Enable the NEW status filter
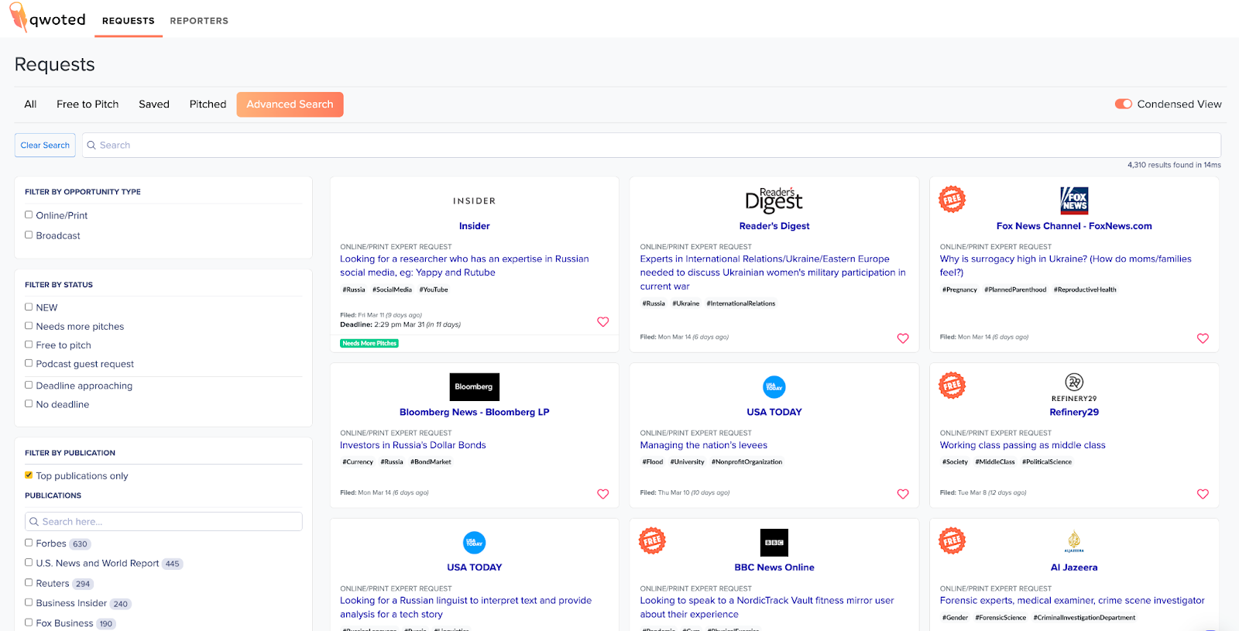 (x=29, y=307)
